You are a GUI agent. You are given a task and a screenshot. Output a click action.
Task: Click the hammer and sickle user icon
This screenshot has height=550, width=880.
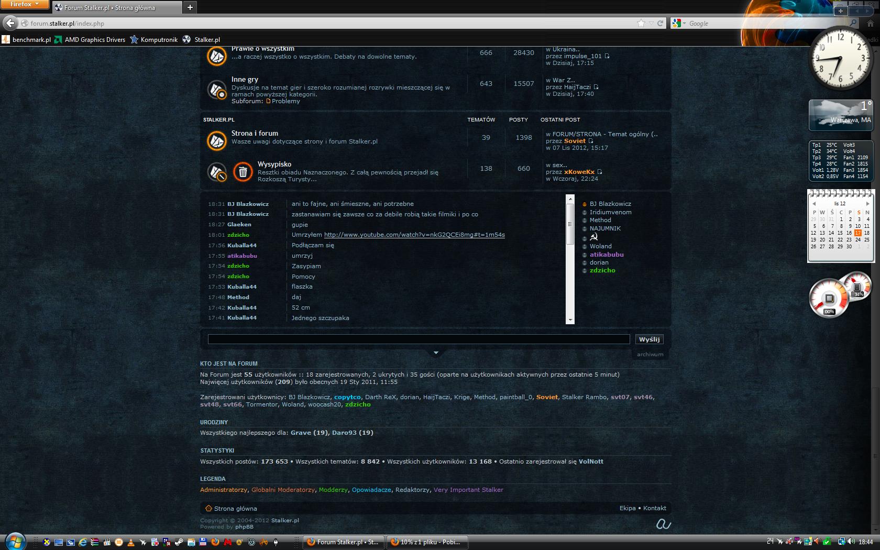pos(594,237)
